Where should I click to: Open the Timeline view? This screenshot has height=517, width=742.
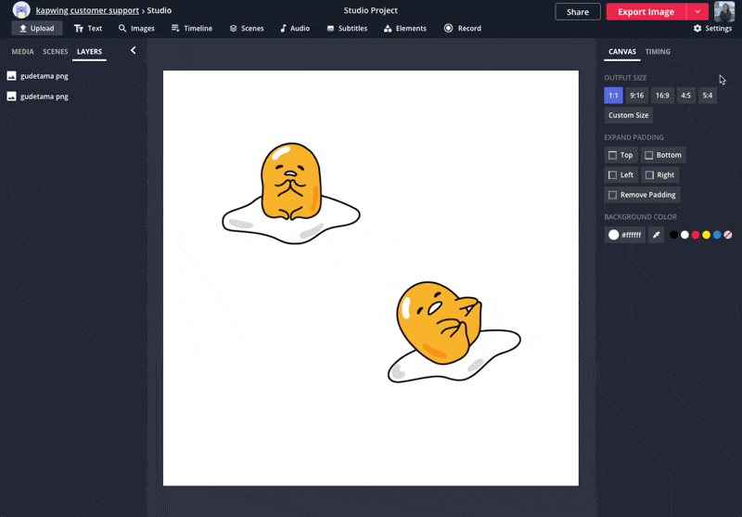[x=192, y=29]
